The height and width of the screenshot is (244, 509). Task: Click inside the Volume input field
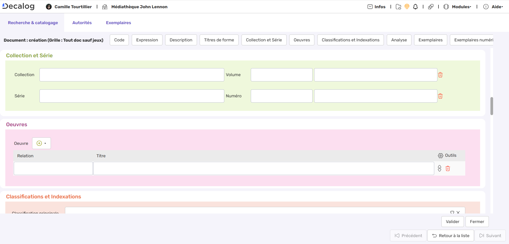pyautogui.click(x=281, y=75)
